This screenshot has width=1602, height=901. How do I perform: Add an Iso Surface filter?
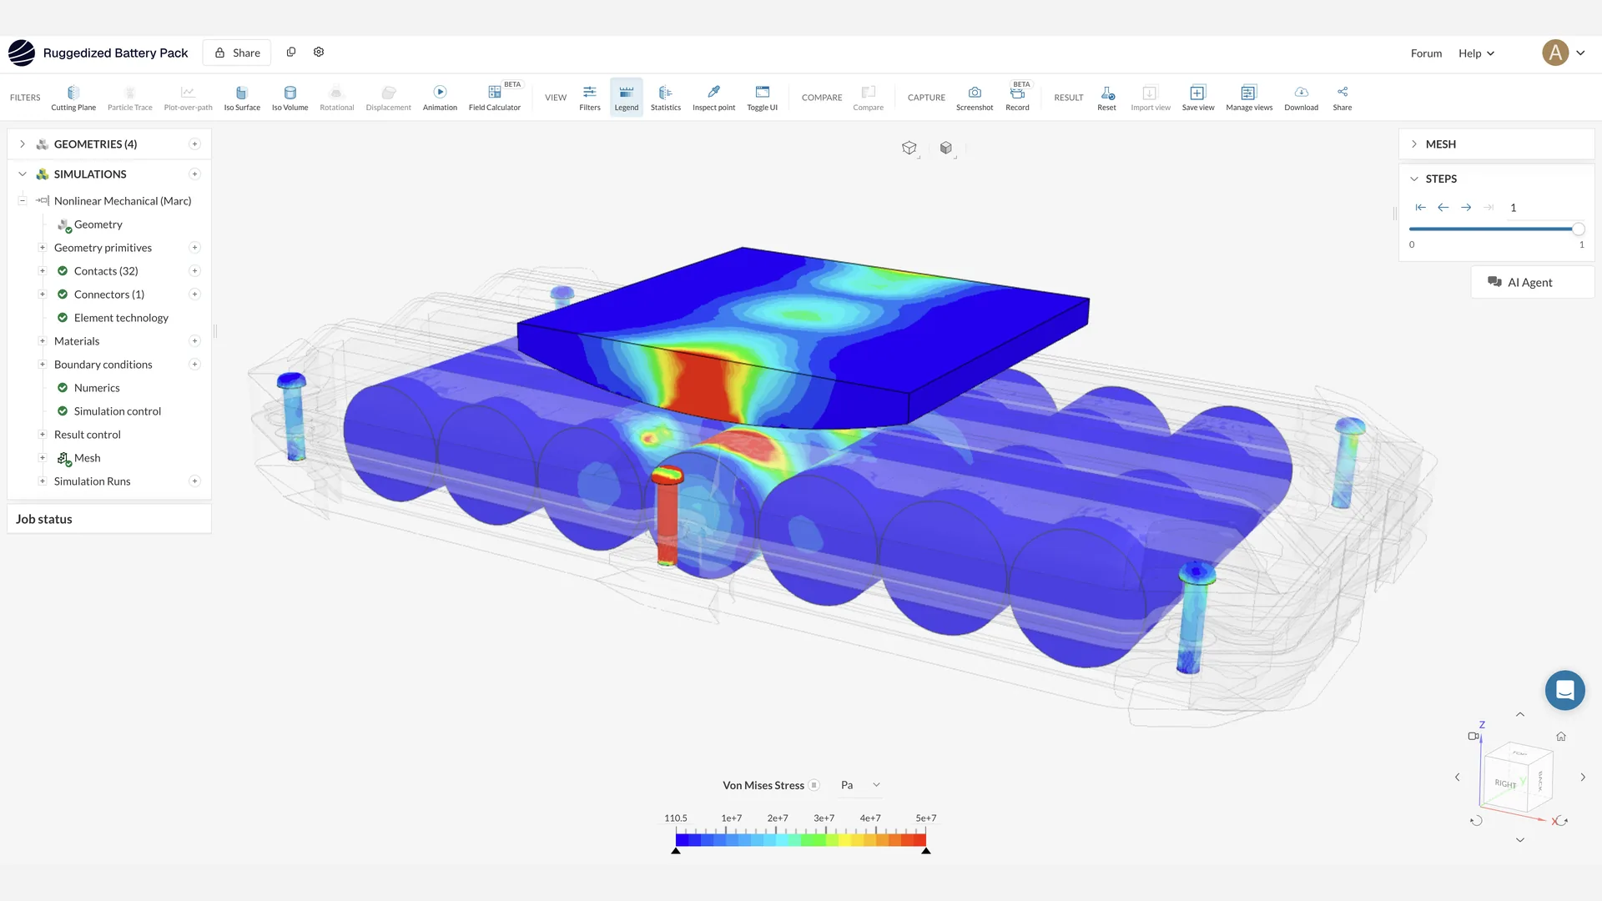coord(242,98)
